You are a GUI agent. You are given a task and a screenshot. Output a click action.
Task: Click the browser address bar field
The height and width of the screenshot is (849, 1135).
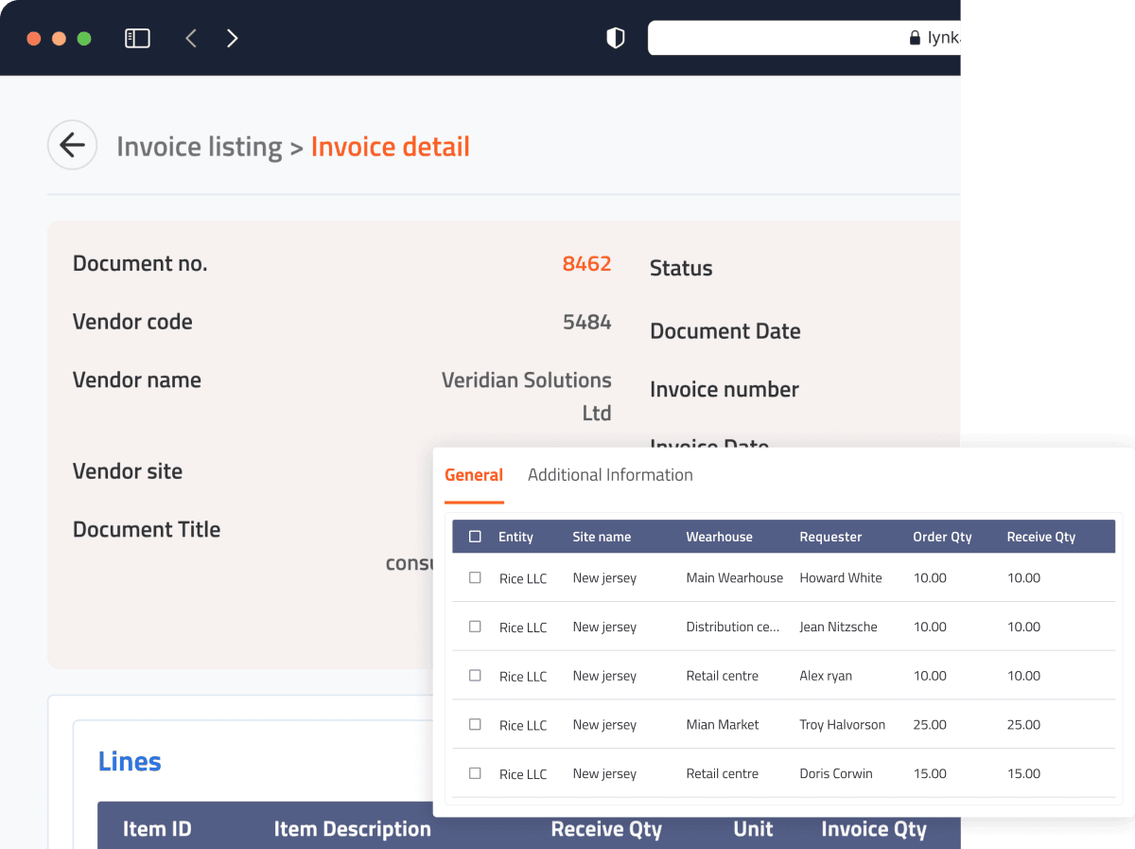[804, 38]
